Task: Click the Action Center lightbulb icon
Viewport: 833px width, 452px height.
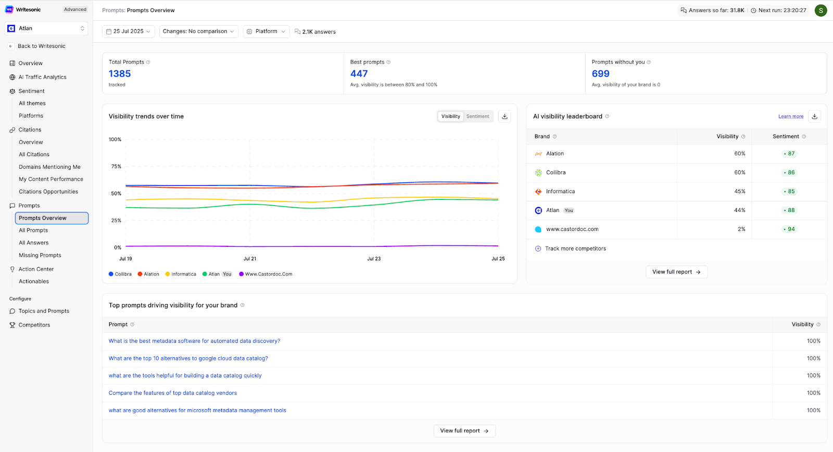Action: [x=12, y=269]
